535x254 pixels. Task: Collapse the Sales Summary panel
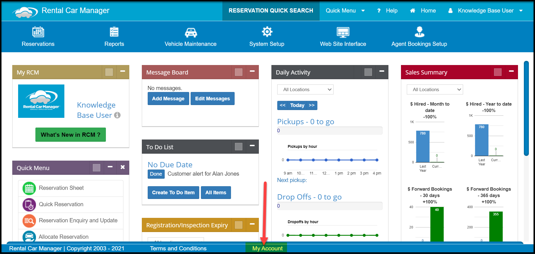click(x=511, y=71)
